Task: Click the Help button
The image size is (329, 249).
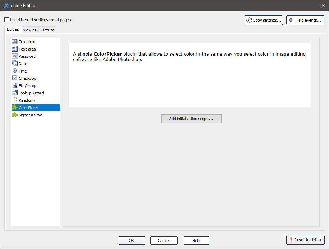Action: pyautogui.click(x=196, y=240)
